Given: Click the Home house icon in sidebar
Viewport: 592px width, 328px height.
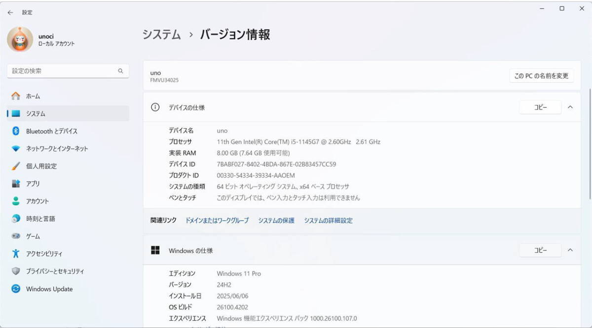Looking at the screenshot, I should click(x=16, y=96).
